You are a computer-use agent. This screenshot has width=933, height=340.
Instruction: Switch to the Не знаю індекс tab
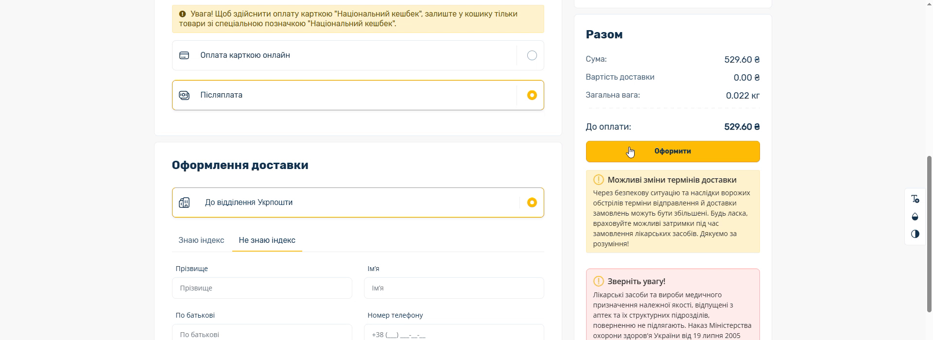point(267,240)
